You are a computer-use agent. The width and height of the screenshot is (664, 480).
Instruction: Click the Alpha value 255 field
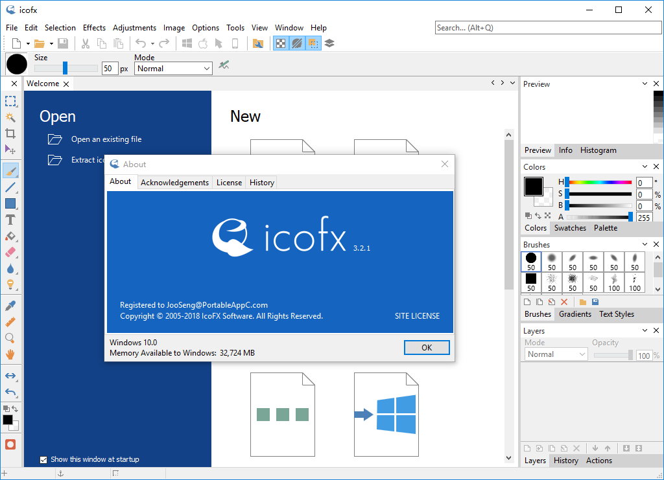point(644,218)
